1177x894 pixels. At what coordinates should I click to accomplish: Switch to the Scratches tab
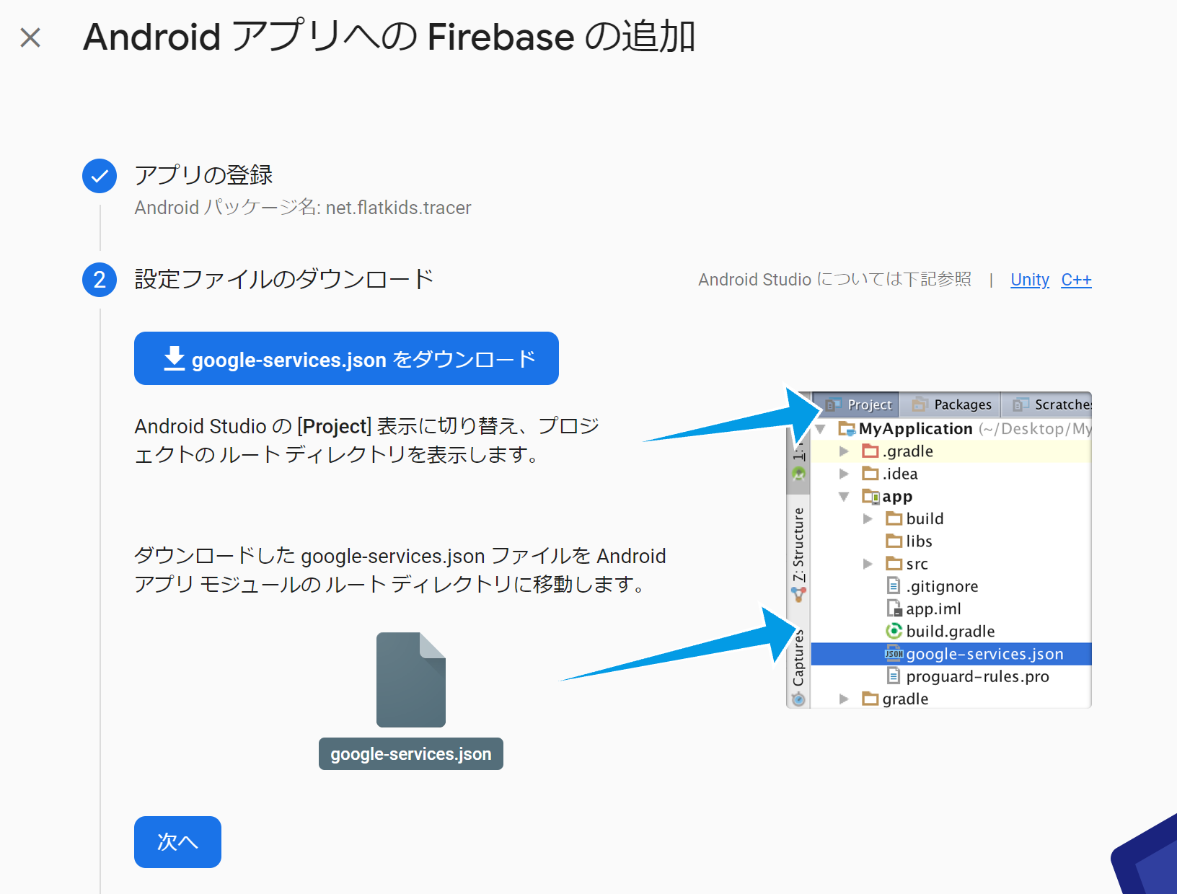click(x=1053, y=404)
